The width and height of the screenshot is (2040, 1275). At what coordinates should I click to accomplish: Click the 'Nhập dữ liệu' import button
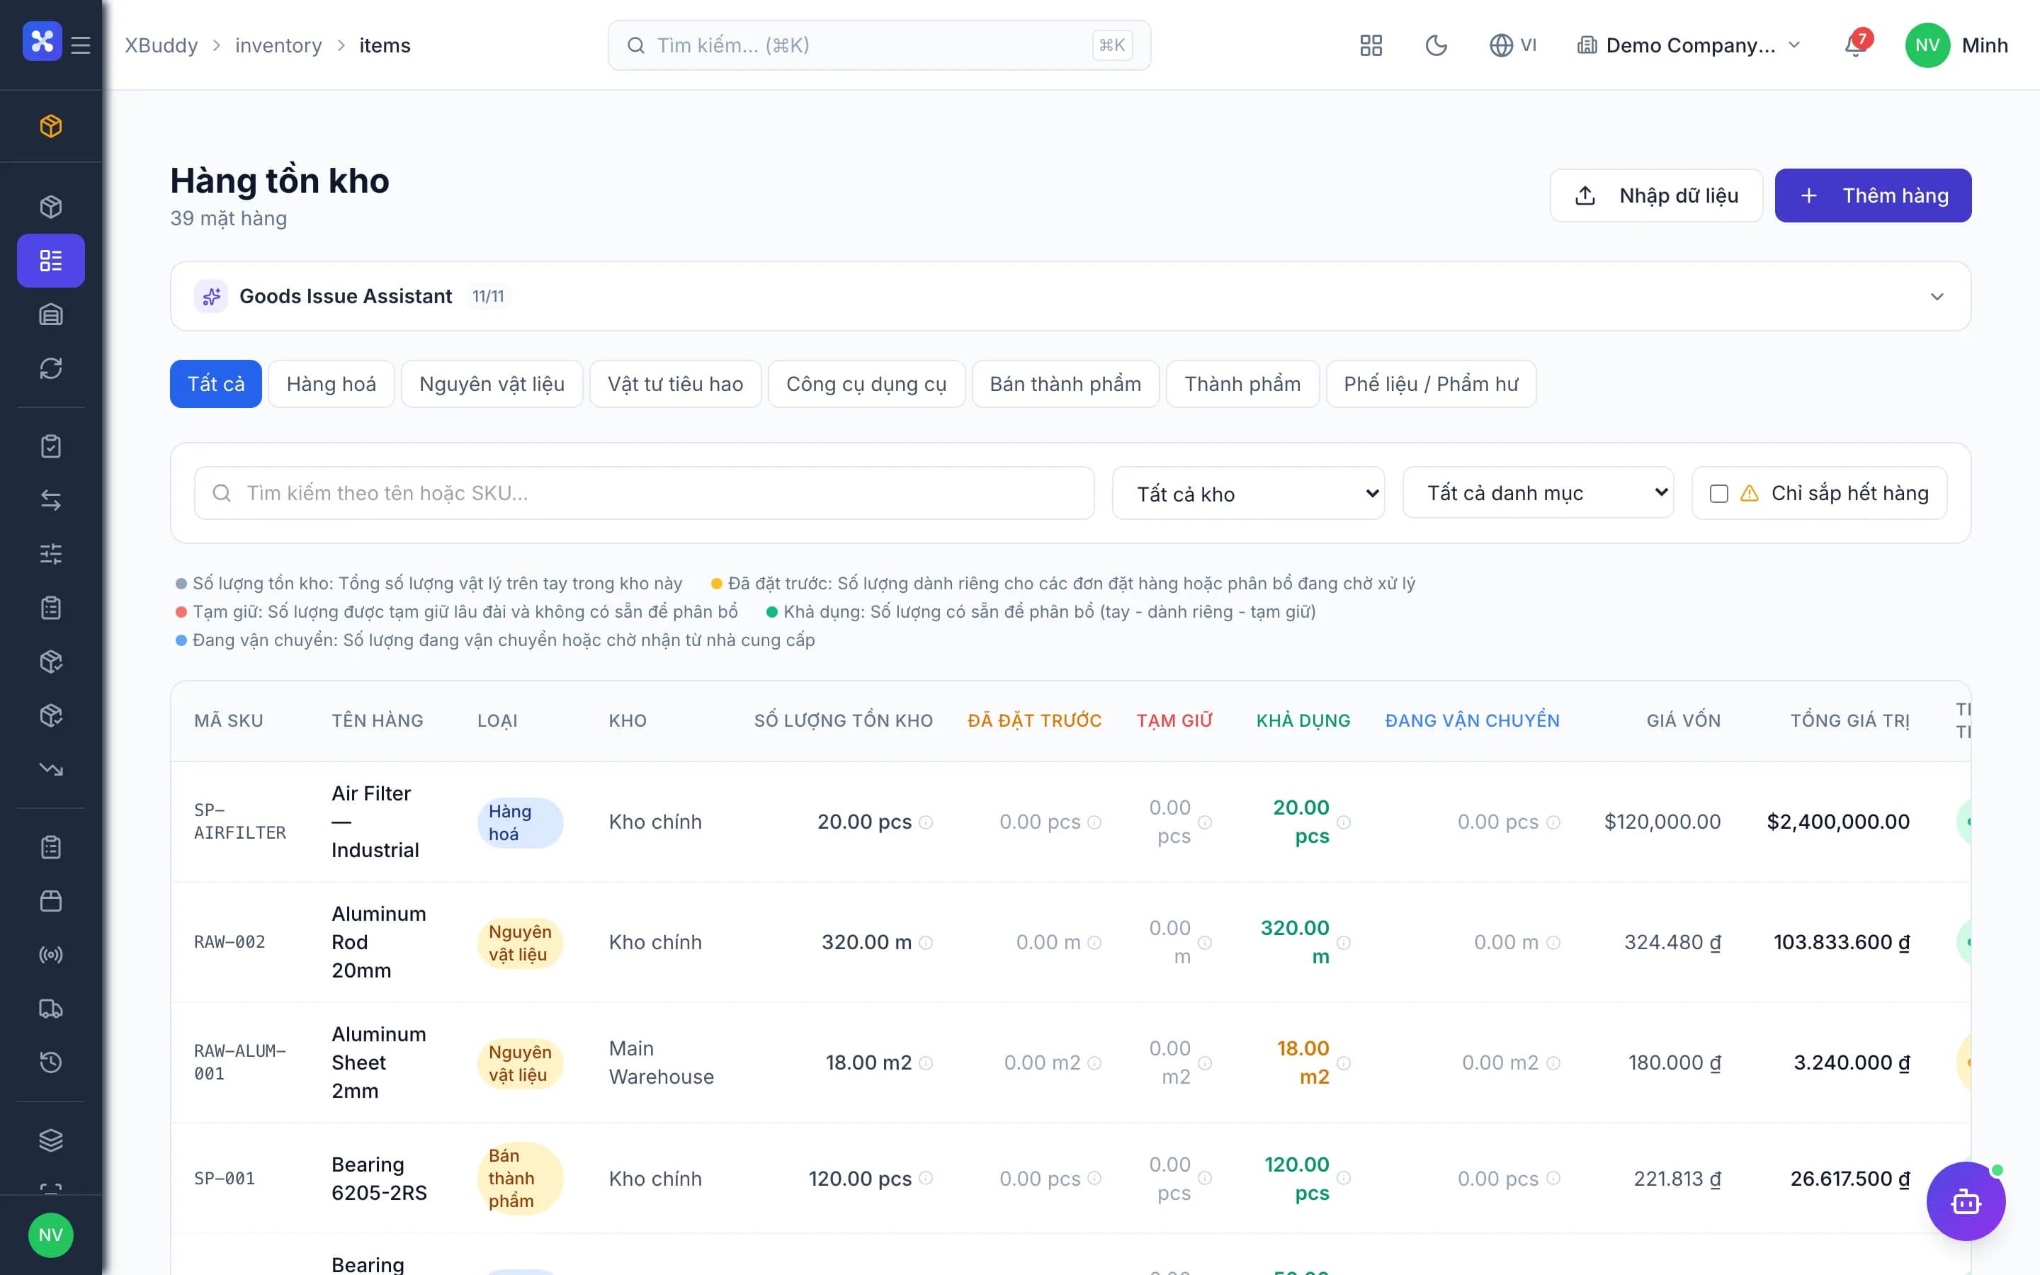pyautogui.click(x=1655, y=195)
